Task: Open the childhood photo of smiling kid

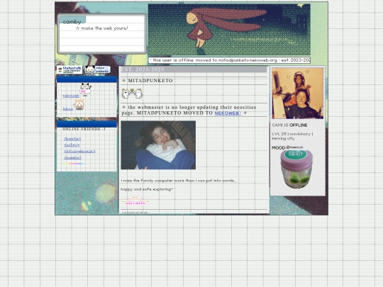Action: coord(158,145)
